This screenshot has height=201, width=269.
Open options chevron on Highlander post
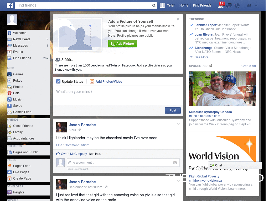tap(178, 124)
